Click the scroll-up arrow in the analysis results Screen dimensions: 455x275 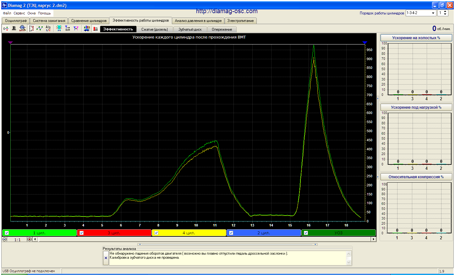[349, 254]
